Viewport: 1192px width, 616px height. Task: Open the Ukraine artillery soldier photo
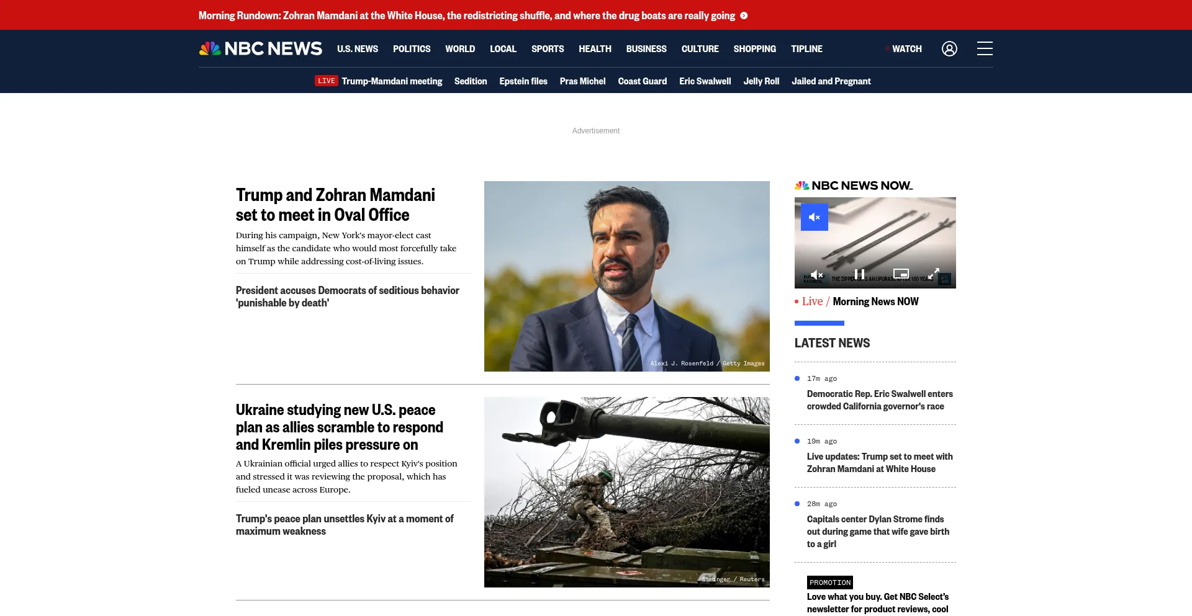[x=627, y=492]
